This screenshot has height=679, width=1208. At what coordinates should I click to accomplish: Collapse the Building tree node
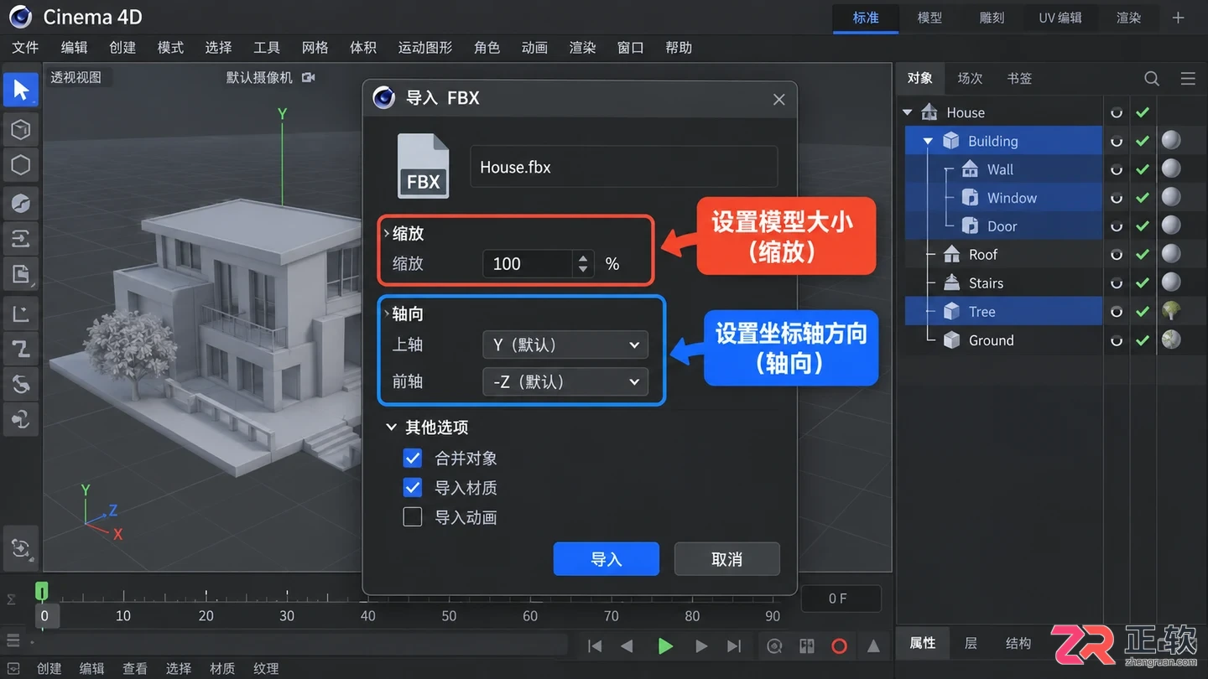click(x=928, y=141)
